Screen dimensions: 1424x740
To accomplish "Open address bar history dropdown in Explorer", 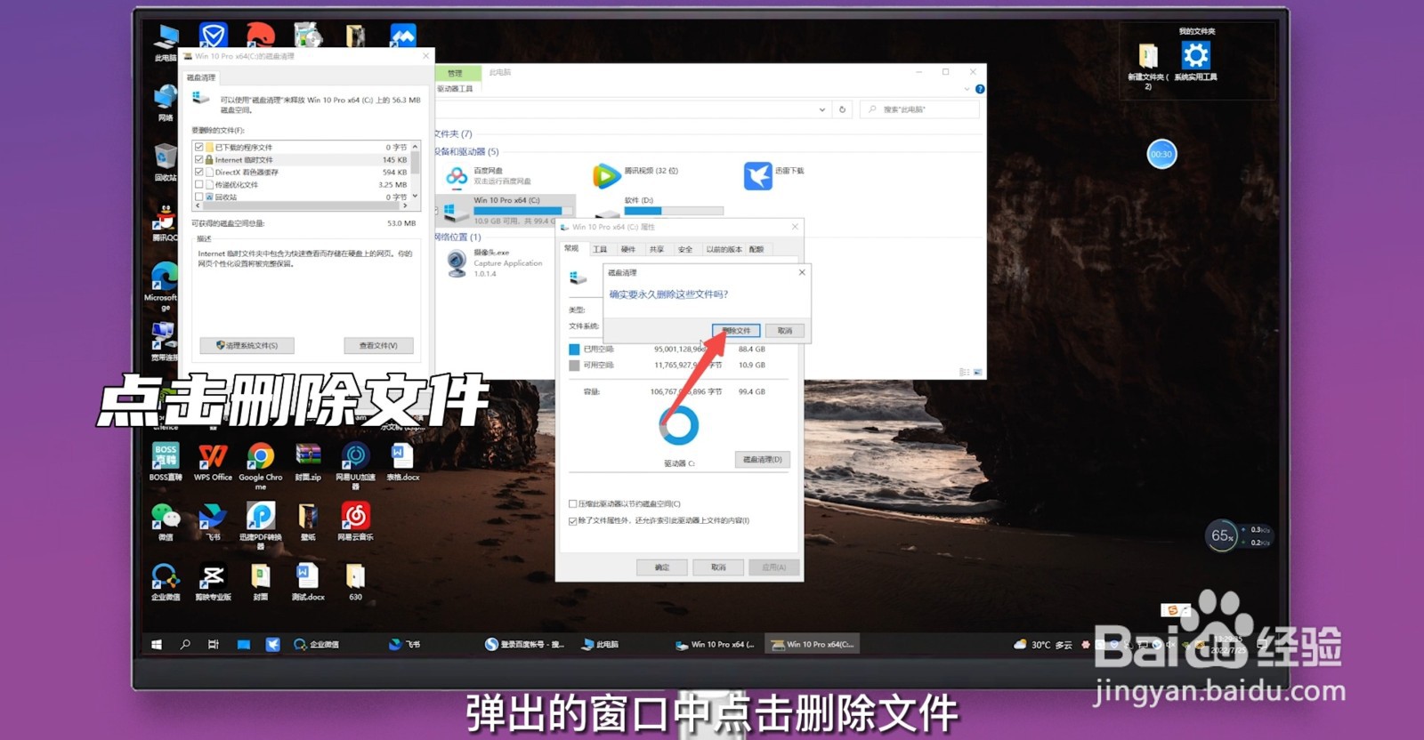I will coord(821,109).
